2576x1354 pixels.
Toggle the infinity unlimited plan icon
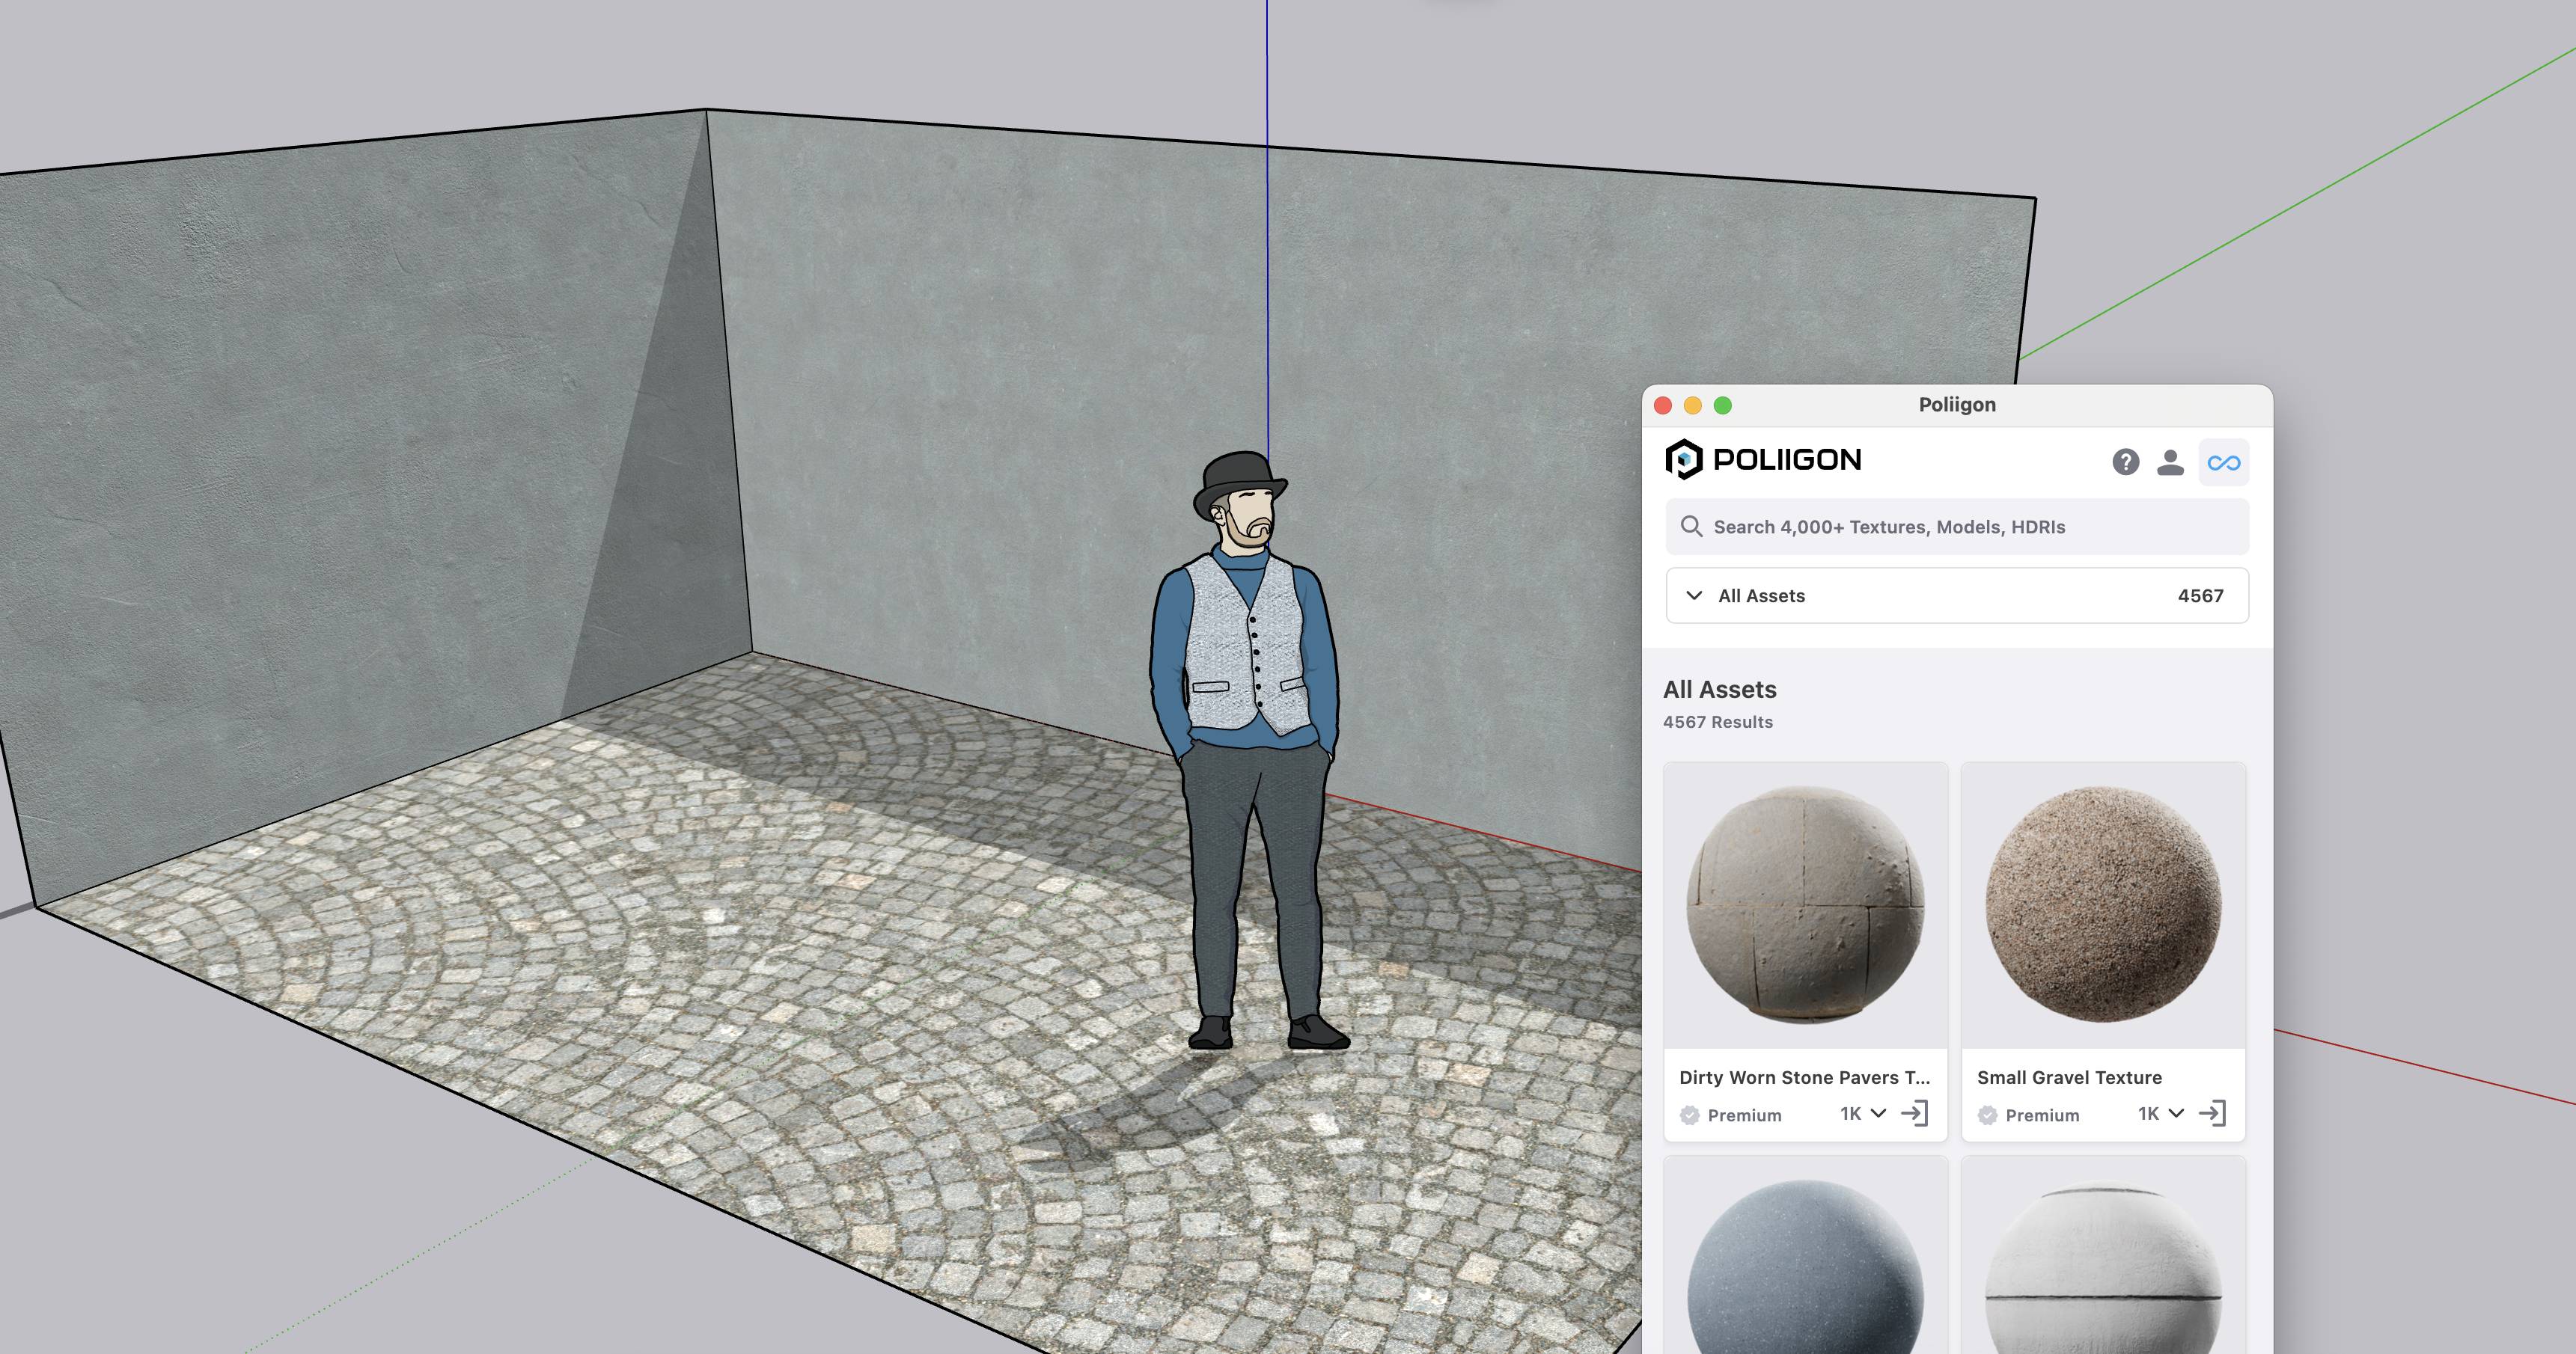pyautogui.click(x=2224, y=462)
